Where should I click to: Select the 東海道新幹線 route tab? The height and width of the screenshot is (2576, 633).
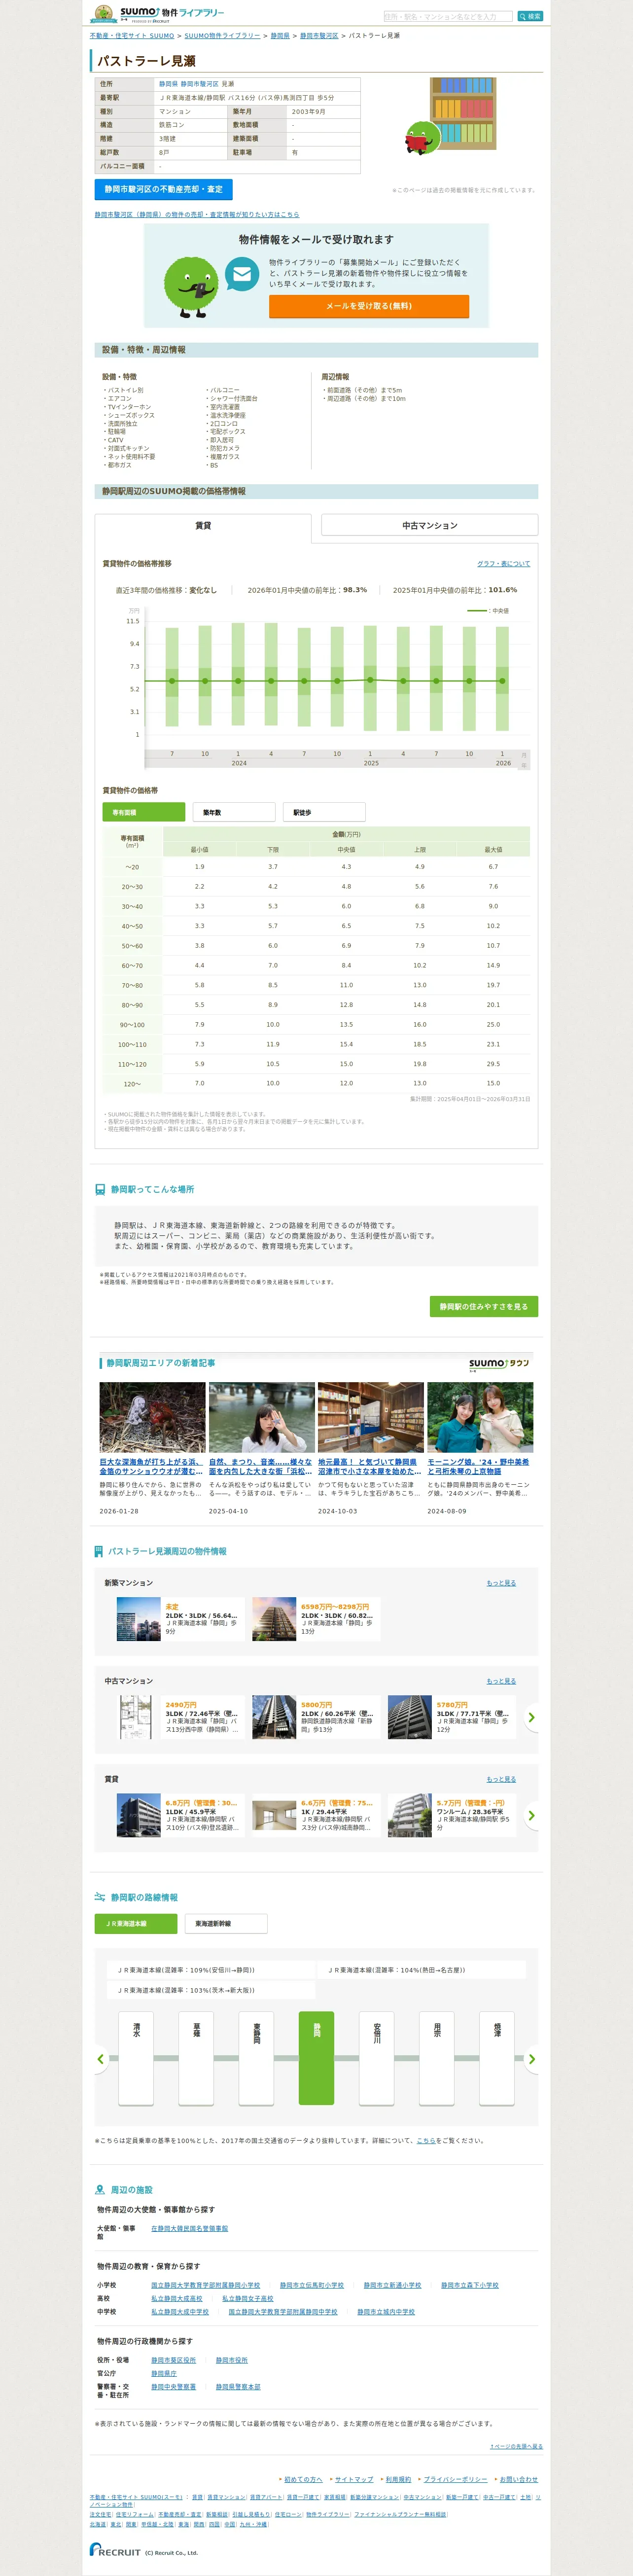pos(226,1923)
